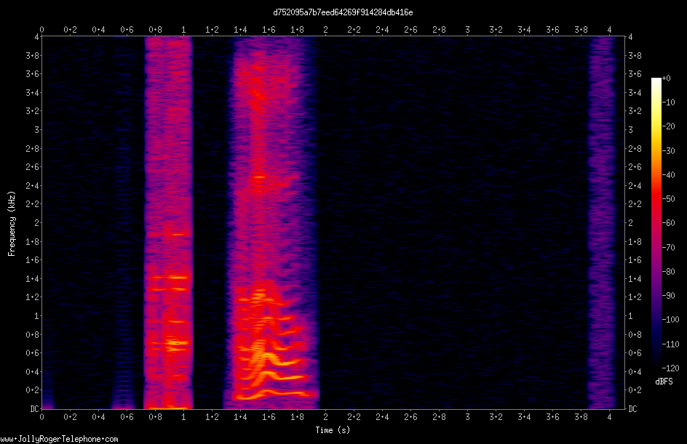The width and height of the screenshot is (687, 444).
Task: Select the Frequency (kHz) axis label
Action: (12, 224)
